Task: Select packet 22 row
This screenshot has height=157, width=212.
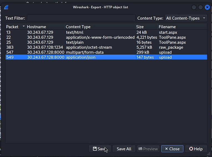Action: (106, 37)
